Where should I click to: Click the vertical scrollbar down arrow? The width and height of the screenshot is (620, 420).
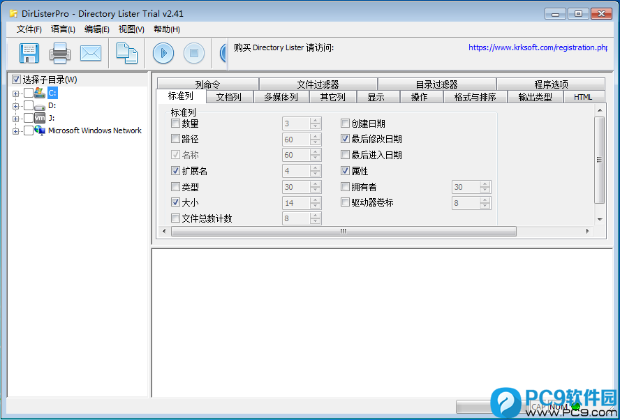point(600,219)
